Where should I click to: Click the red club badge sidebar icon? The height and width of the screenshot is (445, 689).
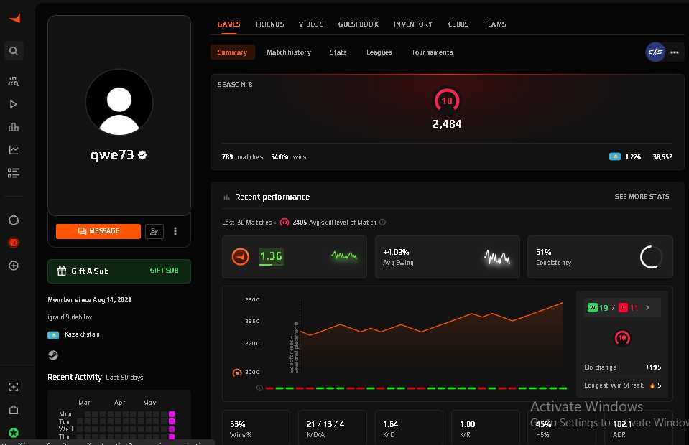click(14, 243)
